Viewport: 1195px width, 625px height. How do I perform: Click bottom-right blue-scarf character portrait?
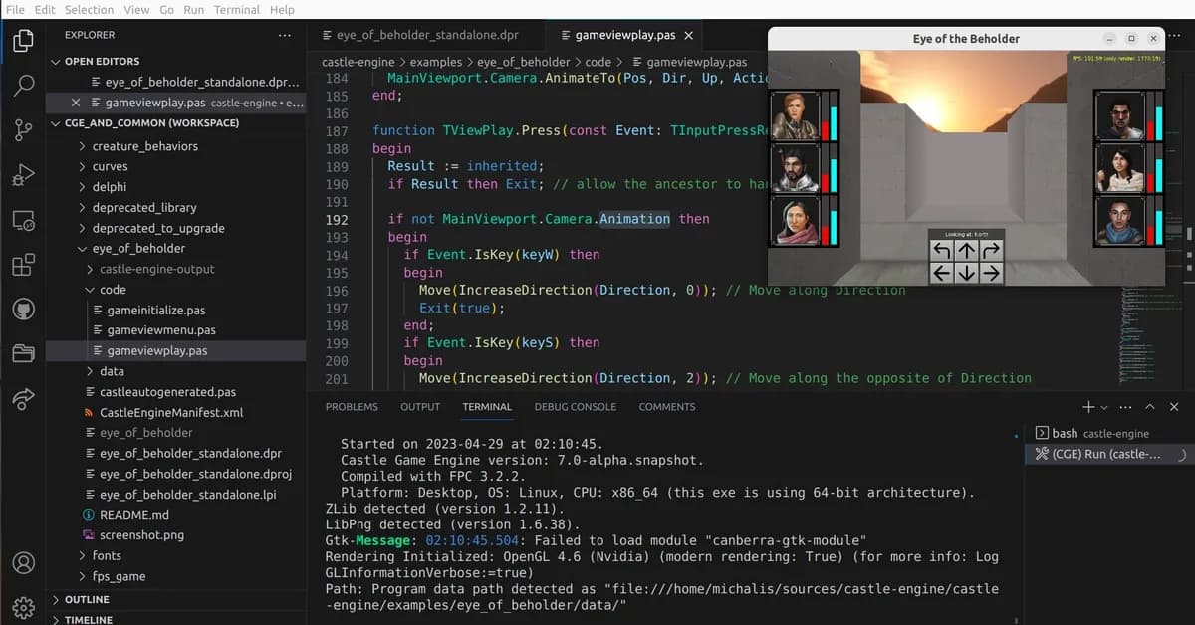tap(1118, 220)
